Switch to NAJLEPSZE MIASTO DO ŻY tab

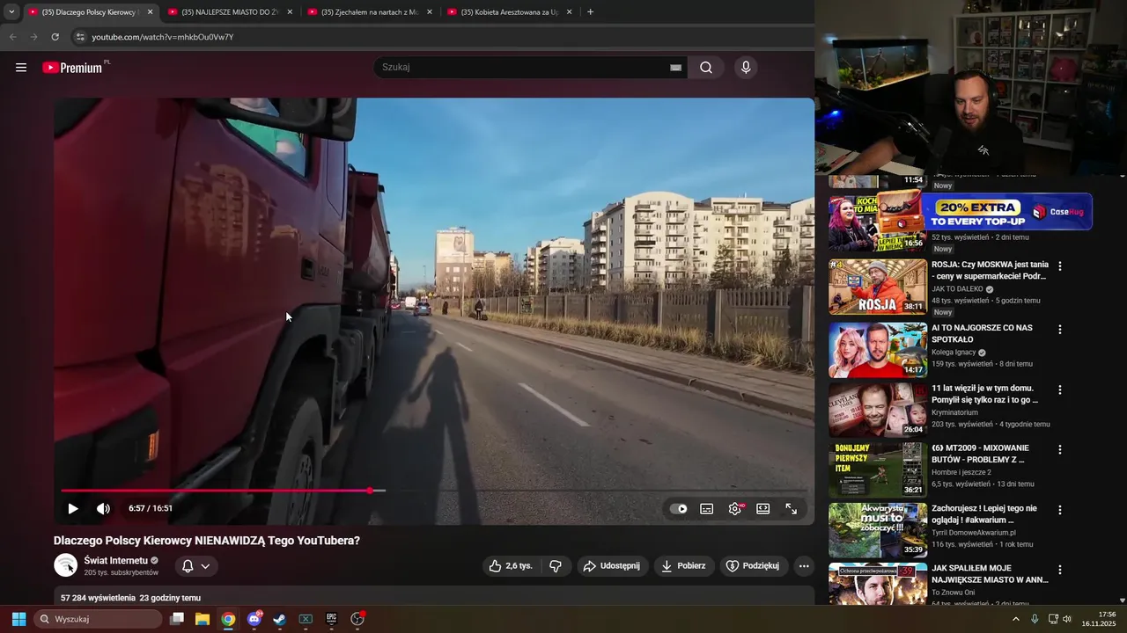coord(229,12)
